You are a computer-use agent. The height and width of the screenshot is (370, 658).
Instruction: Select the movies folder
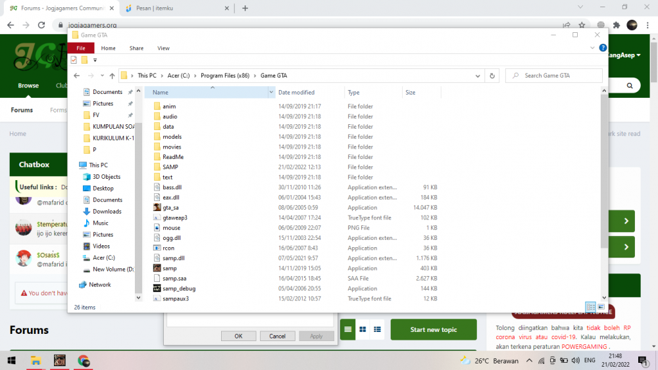tap(172, 147)
